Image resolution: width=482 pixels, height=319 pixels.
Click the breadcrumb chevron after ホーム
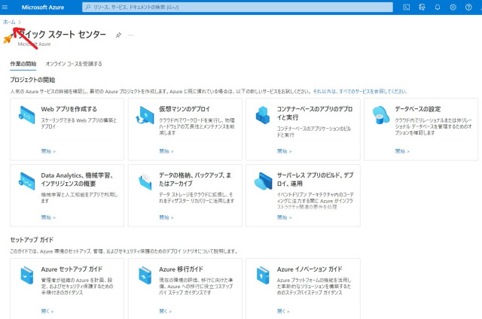click(20, 22)
